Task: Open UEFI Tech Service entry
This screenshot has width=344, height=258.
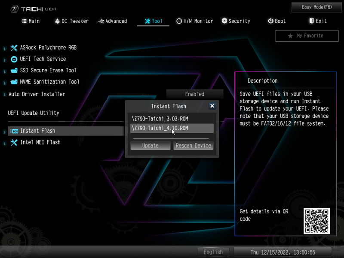Action: pyautogui.click(x=43, y=59)
